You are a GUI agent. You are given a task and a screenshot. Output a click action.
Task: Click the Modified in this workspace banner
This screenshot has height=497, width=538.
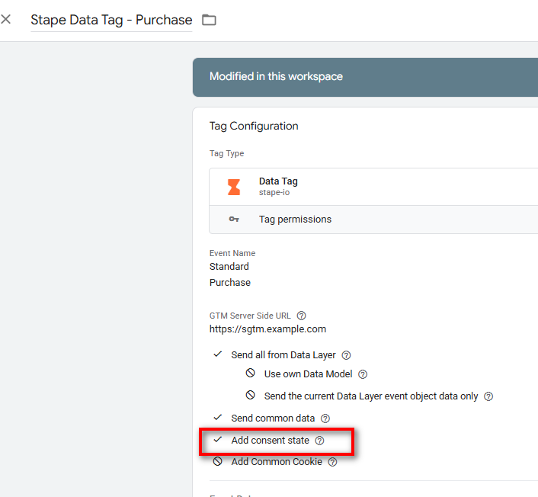[x=366, y=77]
